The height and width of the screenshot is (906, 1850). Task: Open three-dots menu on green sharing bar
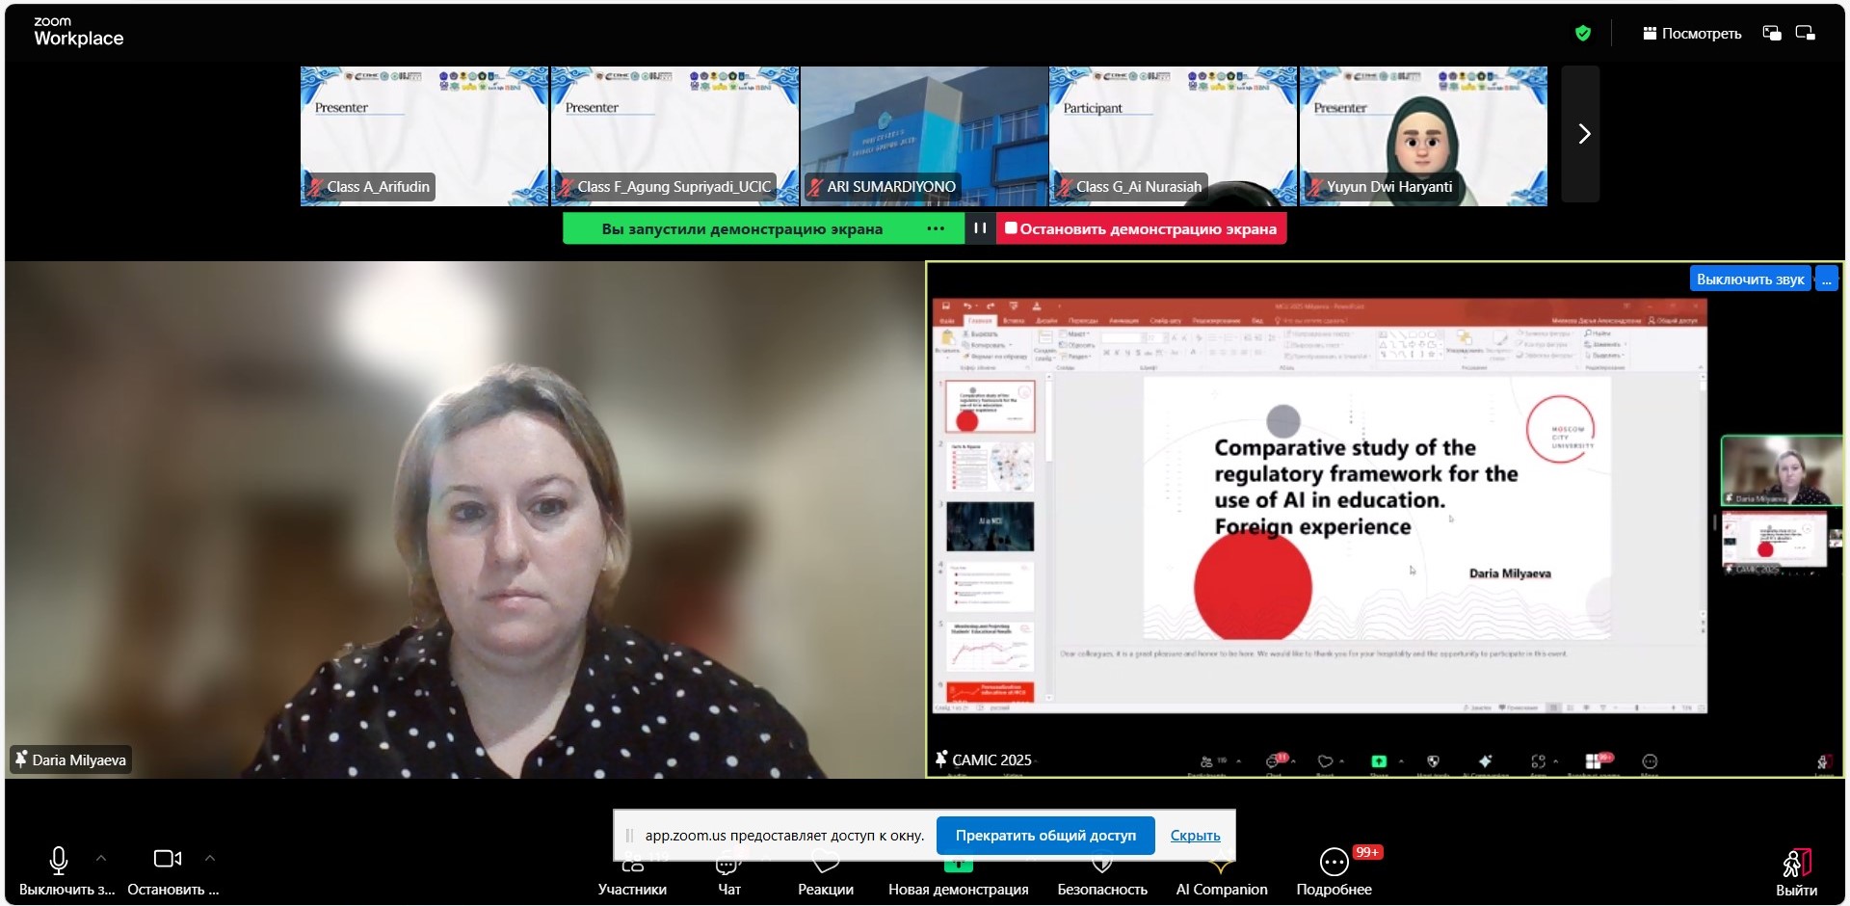935,228
